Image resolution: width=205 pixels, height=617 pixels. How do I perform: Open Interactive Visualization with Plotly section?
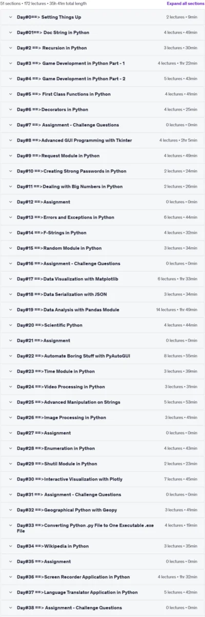102,479
